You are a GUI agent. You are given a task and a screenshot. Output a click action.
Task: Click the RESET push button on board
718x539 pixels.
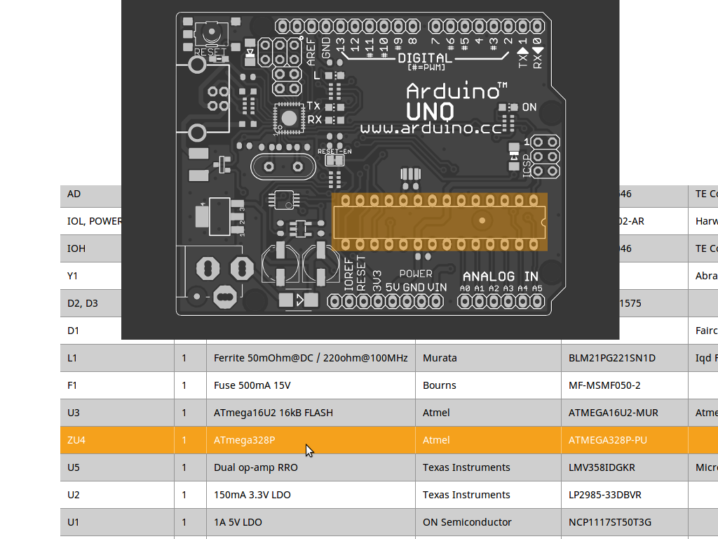210,34
